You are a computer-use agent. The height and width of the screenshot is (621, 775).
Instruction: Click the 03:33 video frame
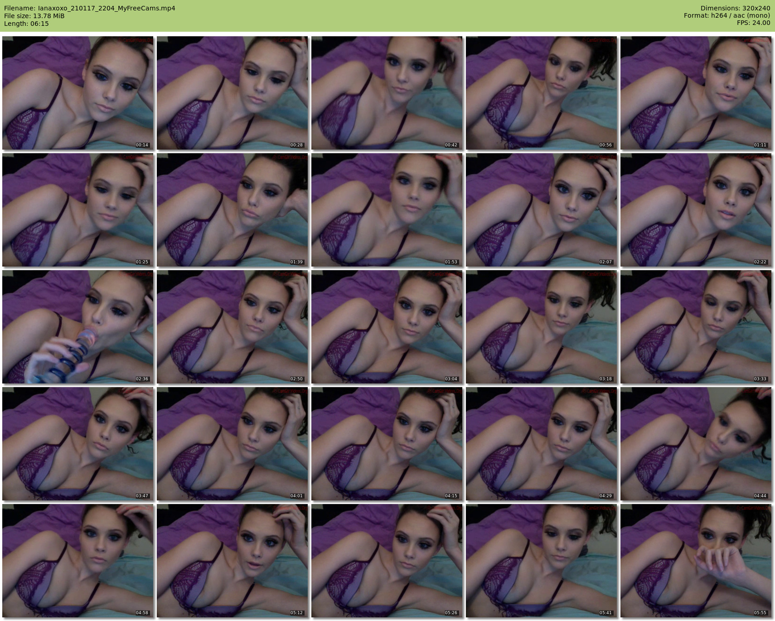coord(696,327)
